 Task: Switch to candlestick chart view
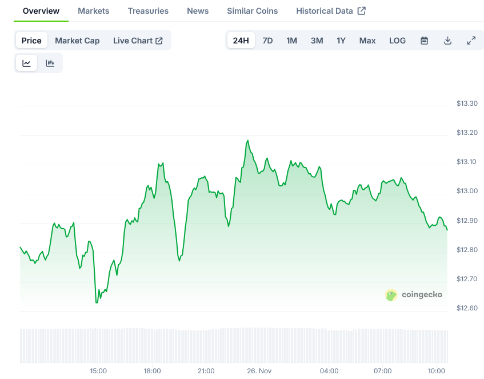[x=50, y=63]
